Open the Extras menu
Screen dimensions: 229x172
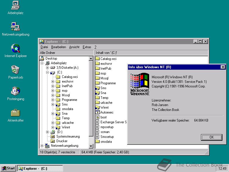point(87,47)
